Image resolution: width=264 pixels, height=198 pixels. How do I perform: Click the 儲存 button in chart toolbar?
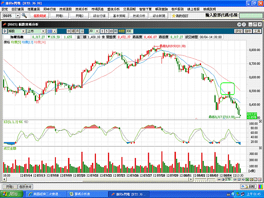click(x=248, y=31)
